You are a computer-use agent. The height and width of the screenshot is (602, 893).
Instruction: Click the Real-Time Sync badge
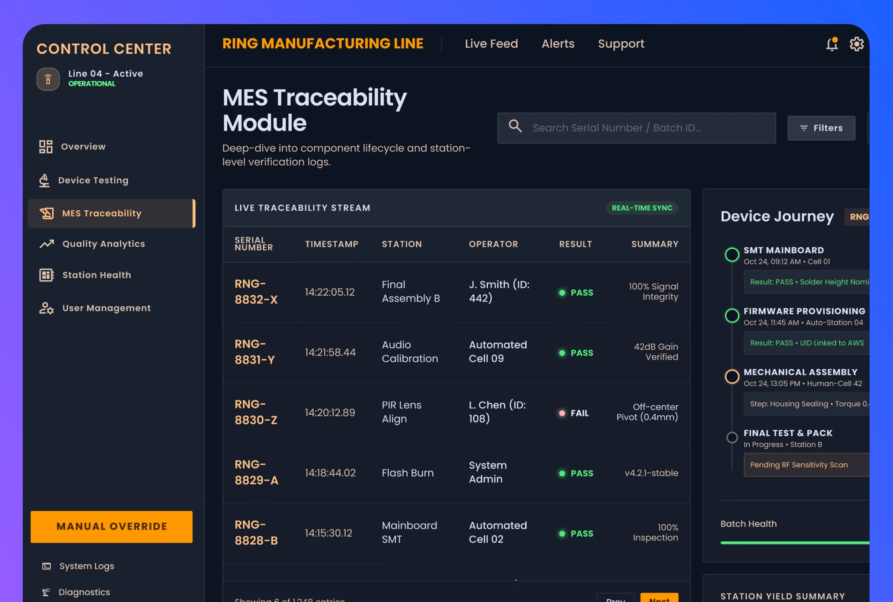642,208
